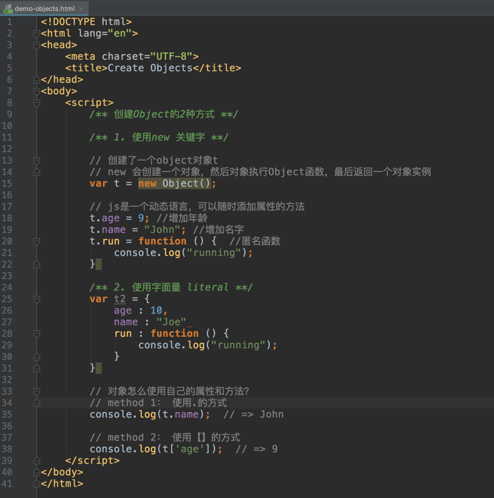The image size is (494, 498).
Task: Fold the comment block starting at line 13
Action: (36, 160)
